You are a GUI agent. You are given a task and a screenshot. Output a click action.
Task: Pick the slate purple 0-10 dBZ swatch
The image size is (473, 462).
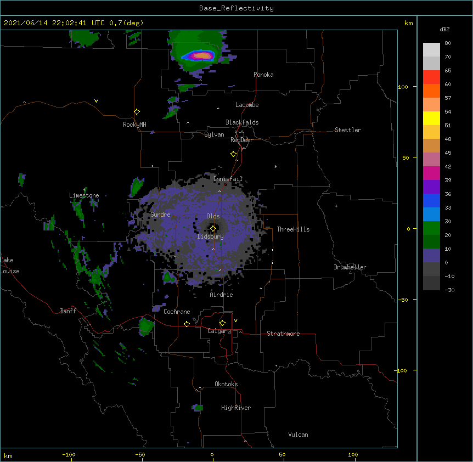[x=431, y=256]
